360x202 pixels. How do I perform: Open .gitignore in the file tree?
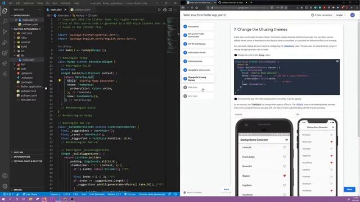(27, 74)
